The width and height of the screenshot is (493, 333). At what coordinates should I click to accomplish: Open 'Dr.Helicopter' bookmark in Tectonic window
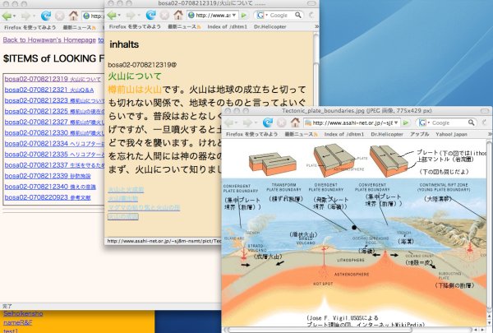click(x=387, y=134)
